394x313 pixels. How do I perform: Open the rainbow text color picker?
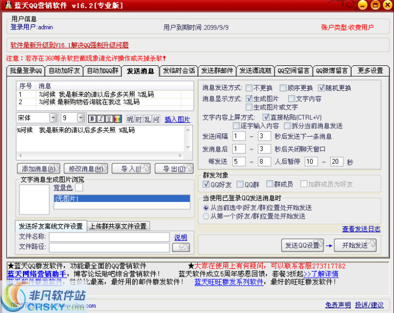(118, 119)
